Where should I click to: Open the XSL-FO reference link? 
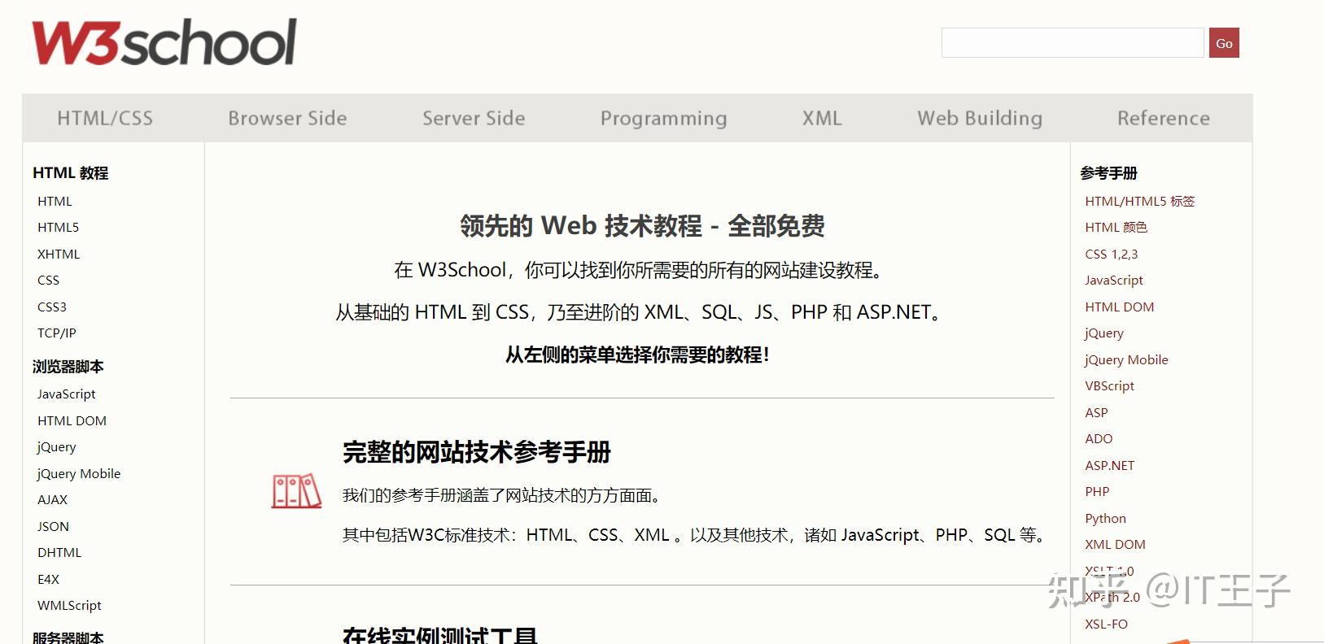tap(1107, 624)
